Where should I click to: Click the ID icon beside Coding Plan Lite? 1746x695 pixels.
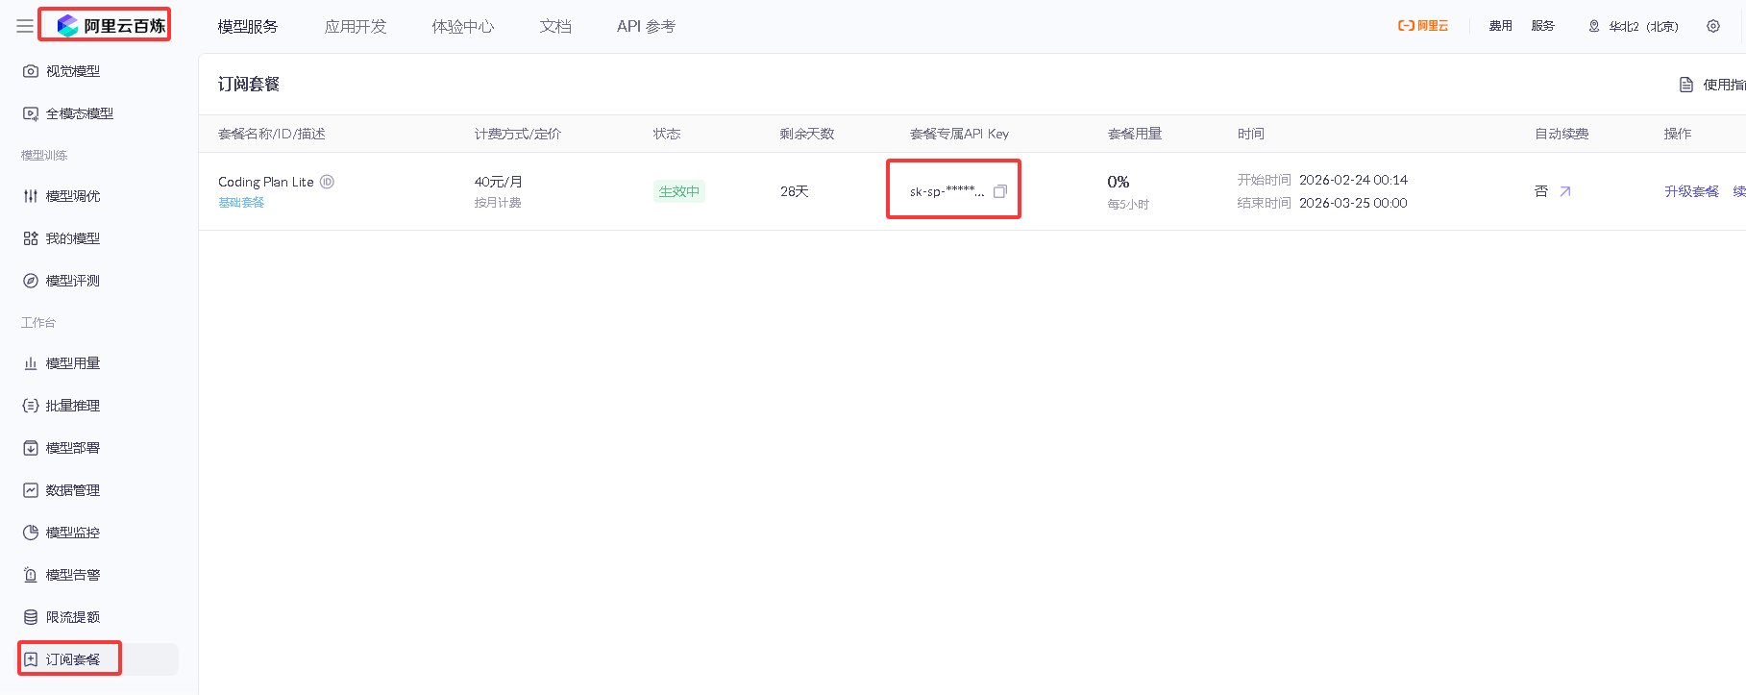pos(327,182)
